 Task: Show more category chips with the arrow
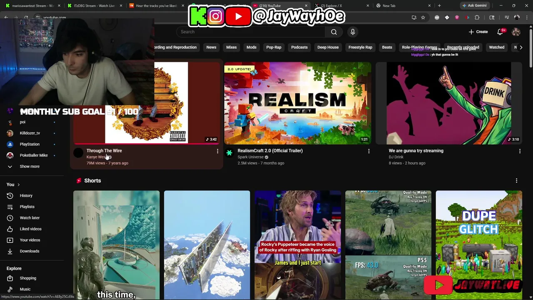click(521, 47)
